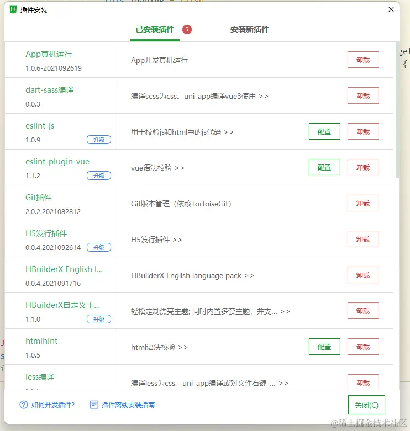The image size is (410, 431).
Task: Click the App开发真机运行 description text
Action: (x=159, y=61)
